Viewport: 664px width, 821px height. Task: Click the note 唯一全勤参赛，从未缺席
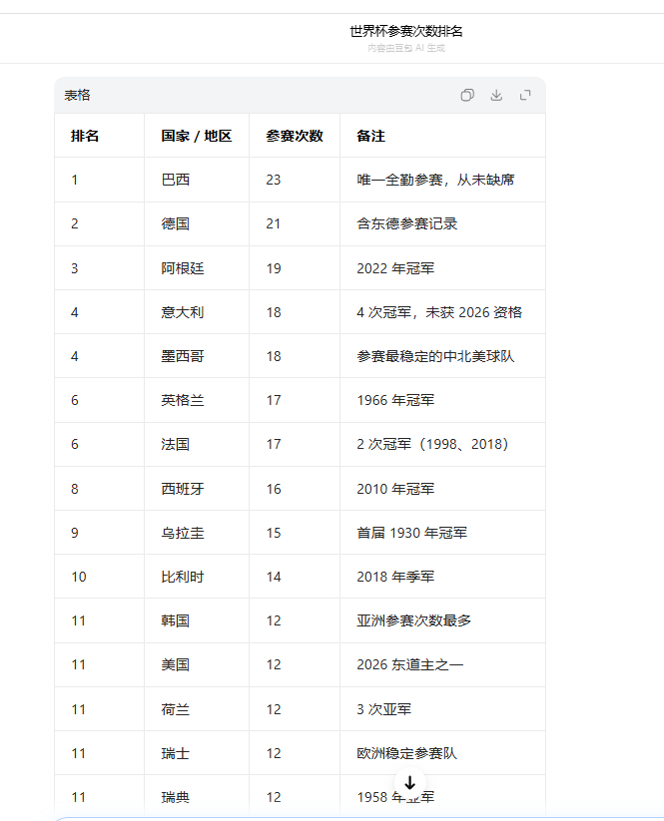(435, 180)
